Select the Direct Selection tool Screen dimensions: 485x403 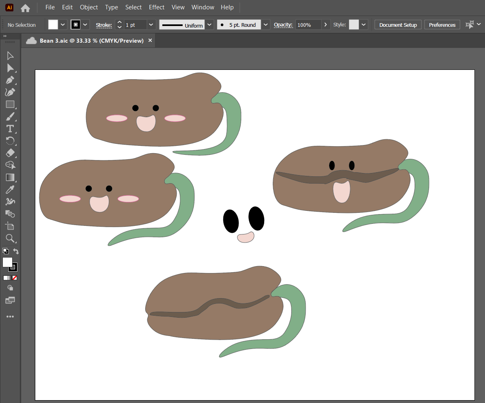10,68
